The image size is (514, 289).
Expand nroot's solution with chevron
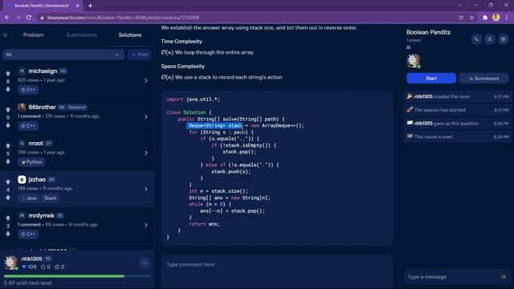[x=146, y=153]
